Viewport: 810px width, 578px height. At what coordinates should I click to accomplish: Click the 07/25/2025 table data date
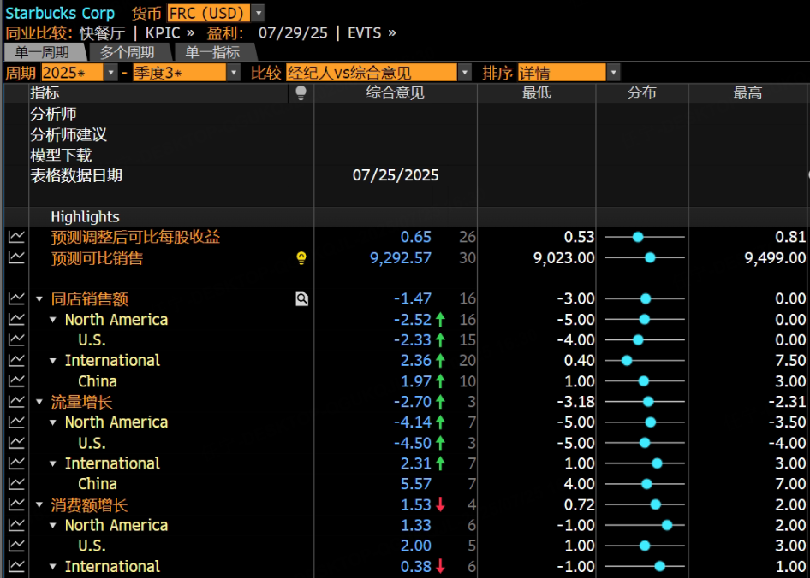(x=396, y=175)
